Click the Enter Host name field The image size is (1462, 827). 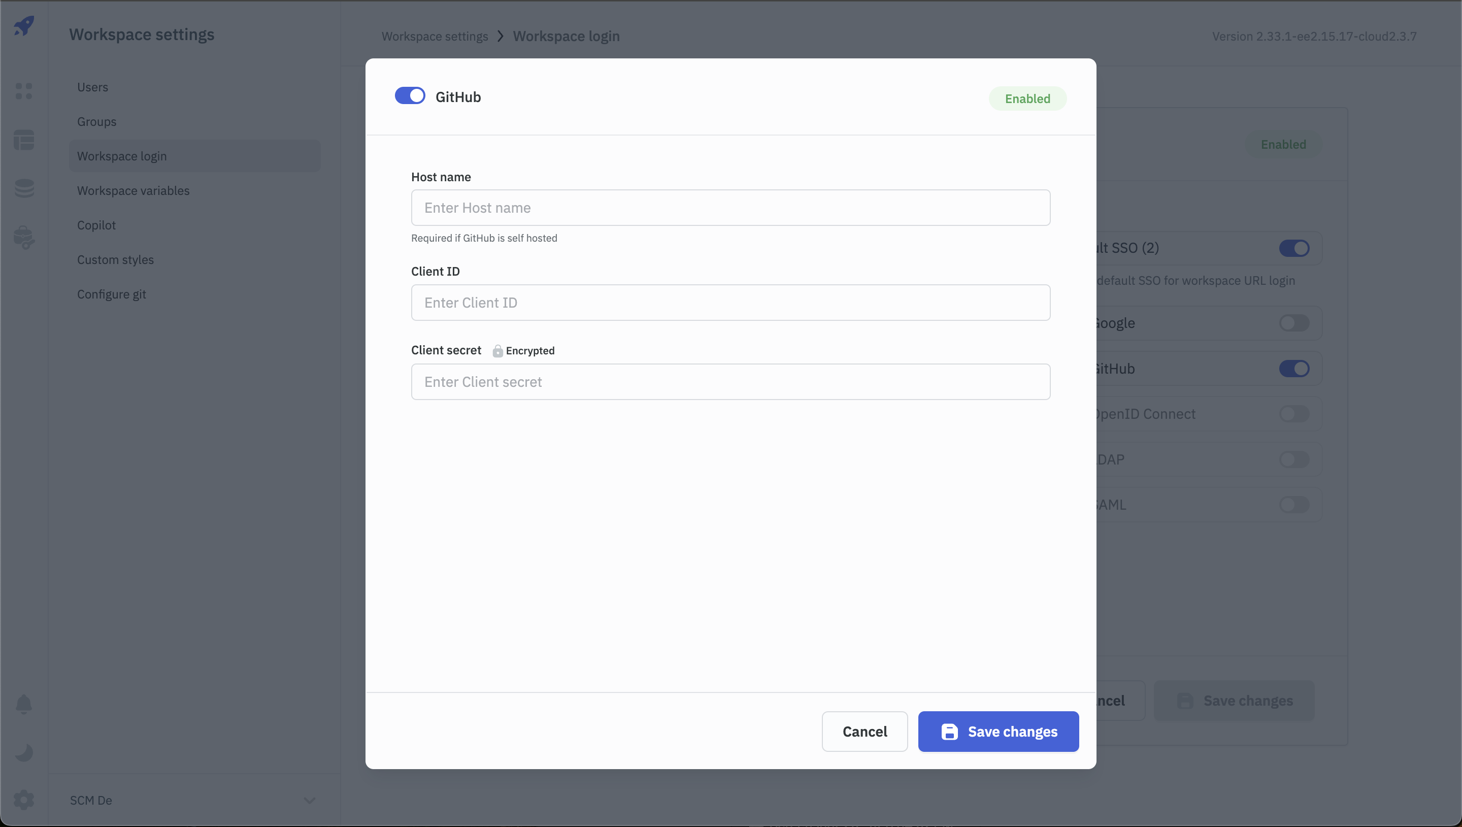tap(730, 208)
